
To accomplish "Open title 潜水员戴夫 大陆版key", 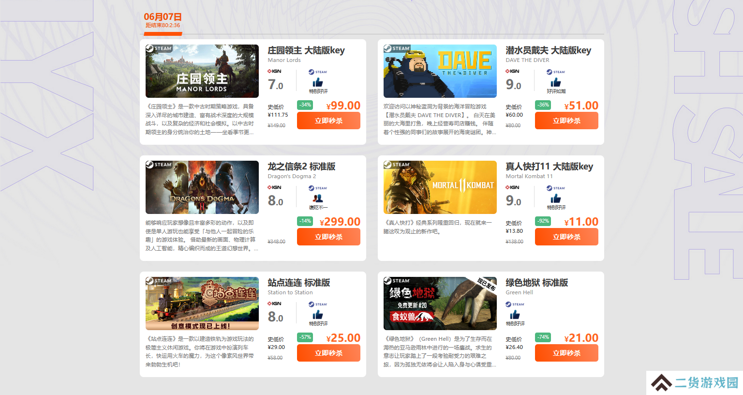I will [x=548, y=50].
